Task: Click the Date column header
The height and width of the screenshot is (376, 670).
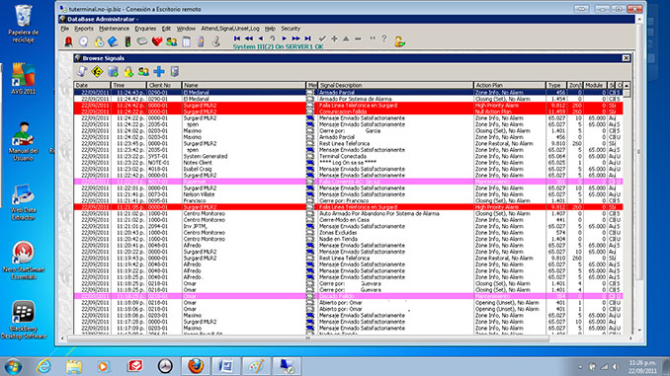Action: (92, 85)
